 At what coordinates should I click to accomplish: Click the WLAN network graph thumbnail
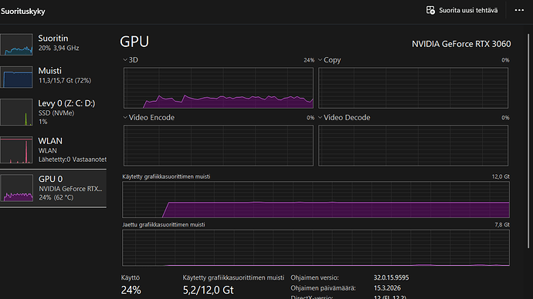[16, 149]
